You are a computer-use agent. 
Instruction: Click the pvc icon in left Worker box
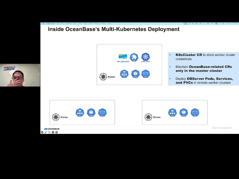pyautogui.click(x=102, y=113)
